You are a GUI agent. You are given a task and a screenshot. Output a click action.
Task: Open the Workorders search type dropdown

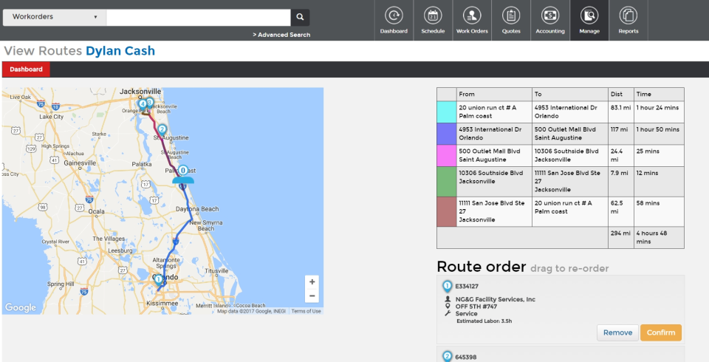(55, 17)
